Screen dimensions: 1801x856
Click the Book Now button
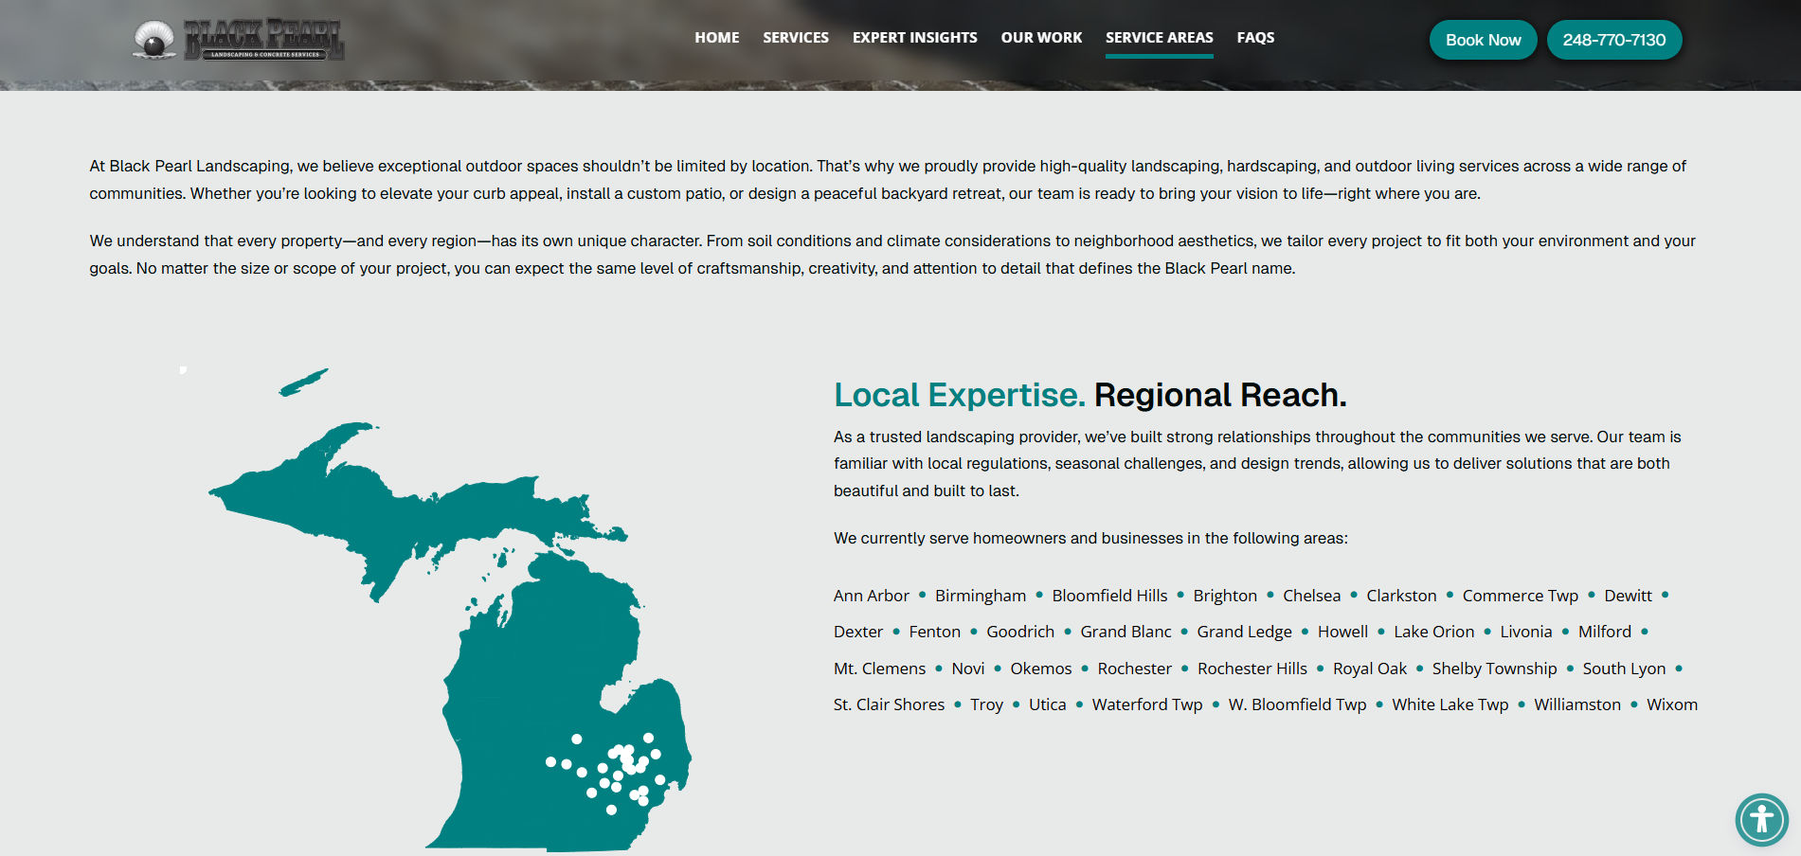1484,40
